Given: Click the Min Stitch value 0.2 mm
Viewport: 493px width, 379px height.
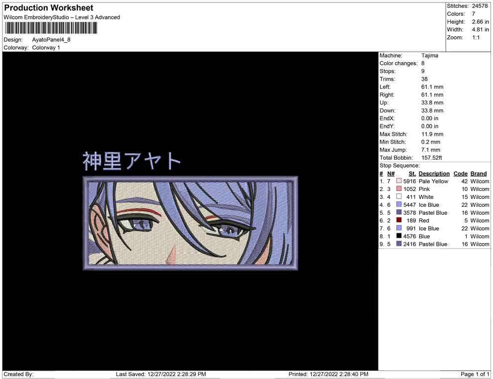Looking at the screenshot, I should (431, 142).
